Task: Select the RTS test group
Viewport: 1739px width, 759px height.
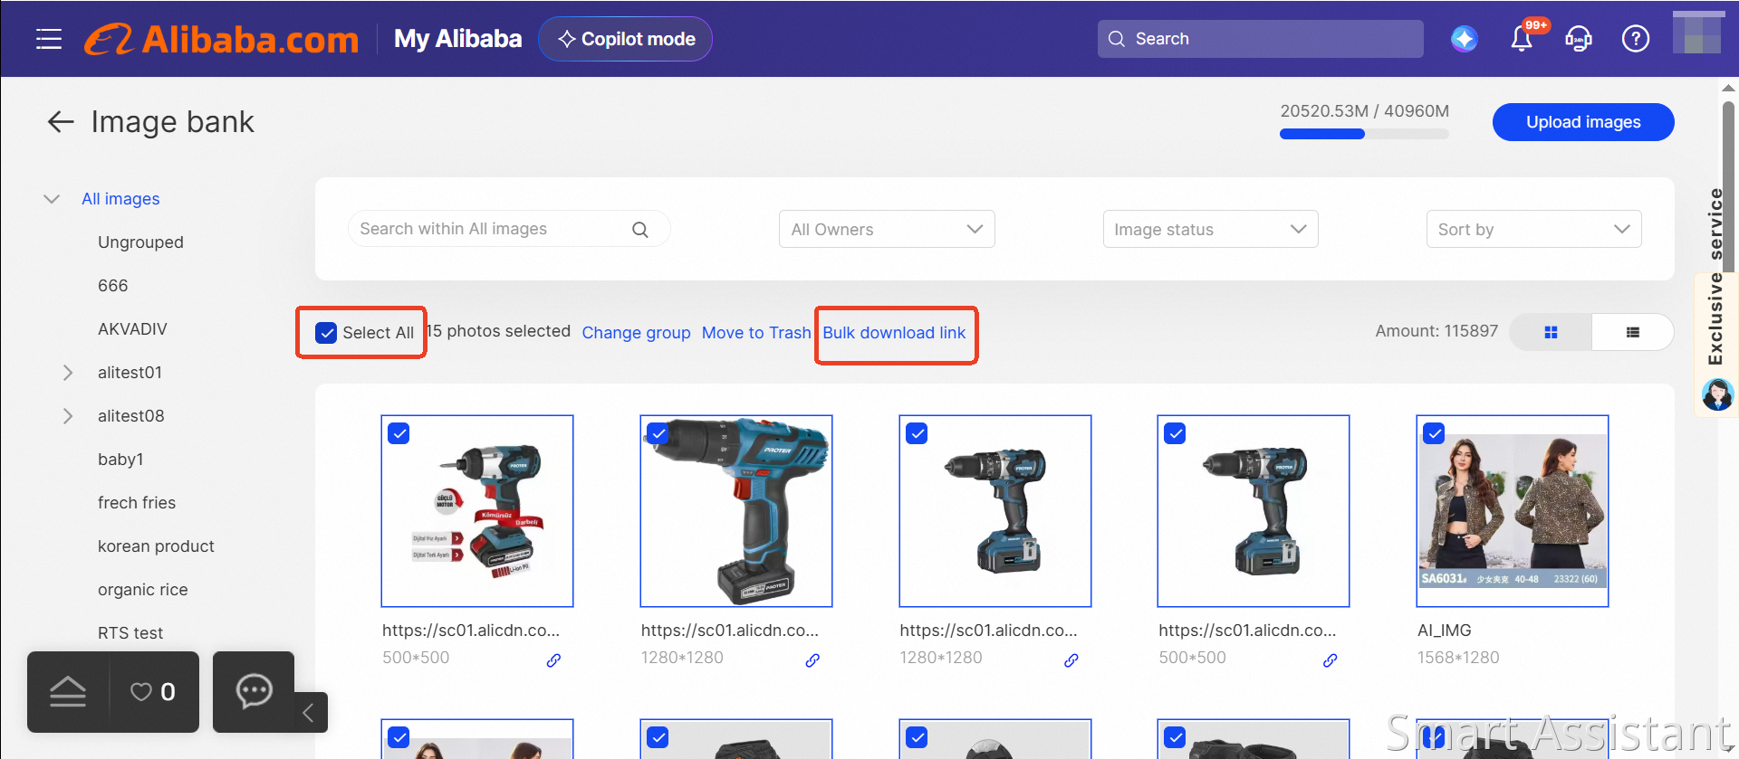Action: (x=130, y=633)
